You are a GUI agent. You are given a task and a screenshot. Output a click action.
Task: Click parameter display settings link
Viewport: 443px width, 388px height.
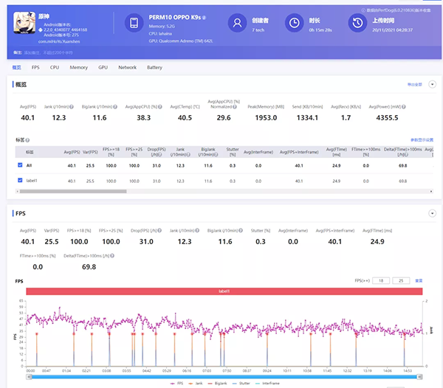click(x=422, y=139)
